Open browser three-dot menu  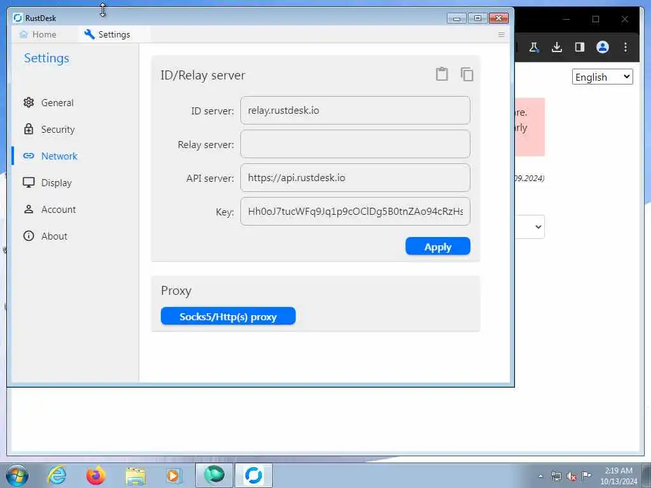pos(626,47)
